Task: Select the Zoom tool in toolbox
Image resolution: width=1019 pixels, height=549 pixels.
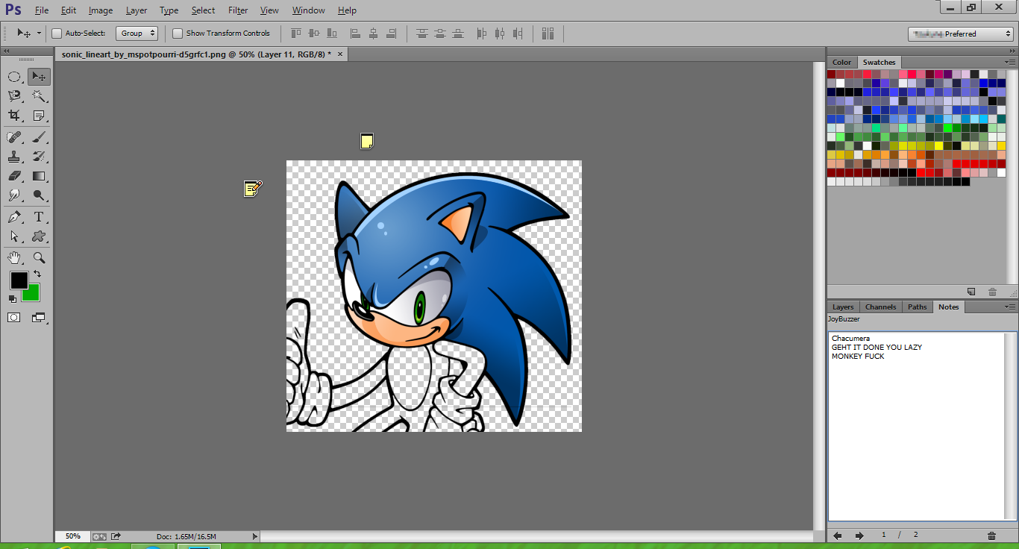Action: click(39, 257)
